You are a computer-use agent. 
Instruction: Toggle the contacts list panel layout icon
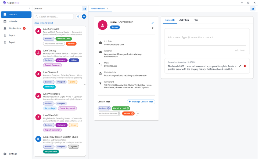pos(85,9)
